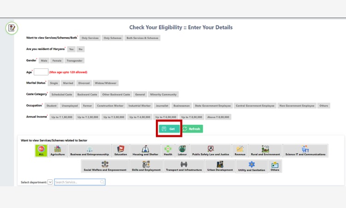Click into the Search Service field
Viewport: 346px width, 208px height.
click(x=80, y=182)
